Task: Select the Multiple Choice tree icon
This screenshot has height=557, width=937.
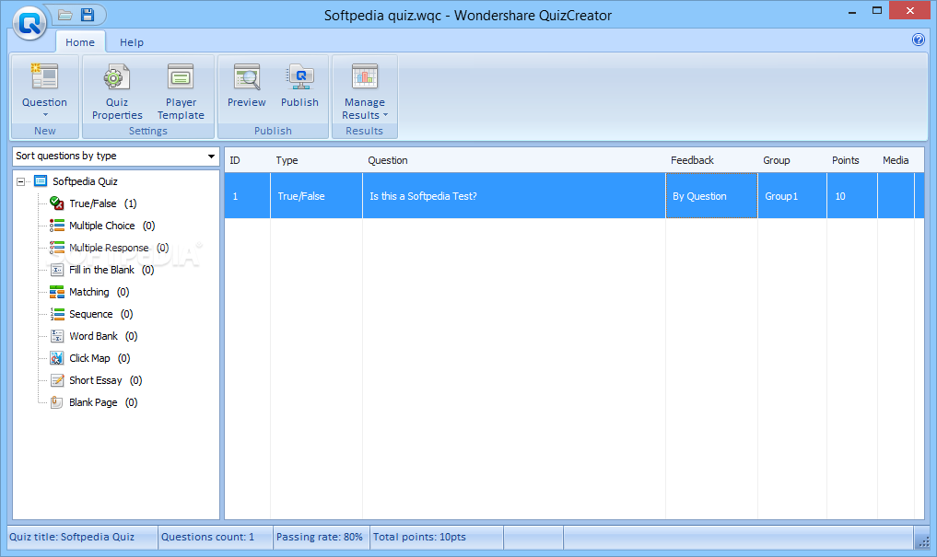Action: 57,226
